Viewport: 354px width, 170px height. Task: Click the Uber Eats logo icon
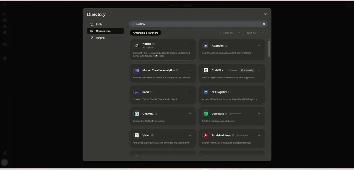tap(206, 114)
